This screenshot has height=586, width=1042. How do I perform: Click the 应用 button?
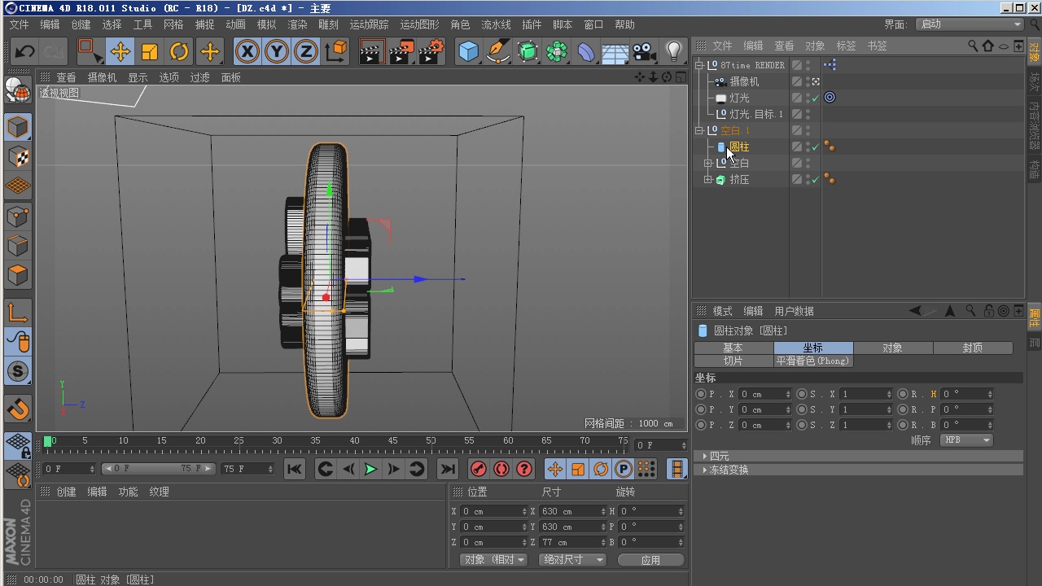[x=650, y=560]
